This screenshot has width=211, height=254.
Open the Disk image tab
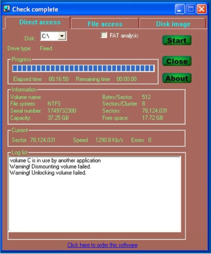(173, 24)
